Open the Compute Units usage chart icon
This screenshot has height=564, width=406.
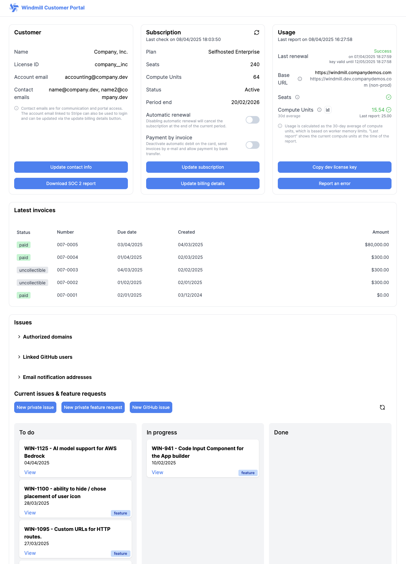tap(328, 110)
